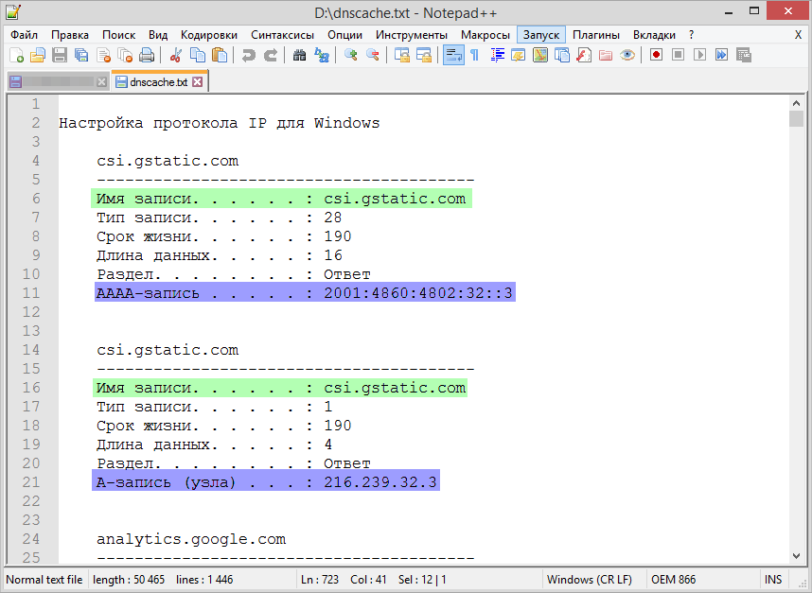Switch to the dnscache.txt tab
Image resolution: width=812 pixels, height=593 pixels.
158,81
